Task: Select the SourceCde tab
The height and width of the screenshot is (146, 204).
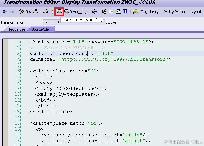Action: 40,29
